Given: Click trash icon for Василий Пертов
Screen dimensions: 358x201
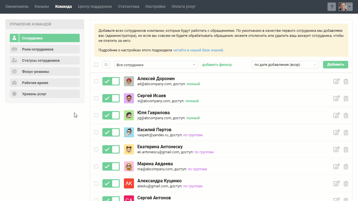Looking at the screenshot, I should 346,132.
